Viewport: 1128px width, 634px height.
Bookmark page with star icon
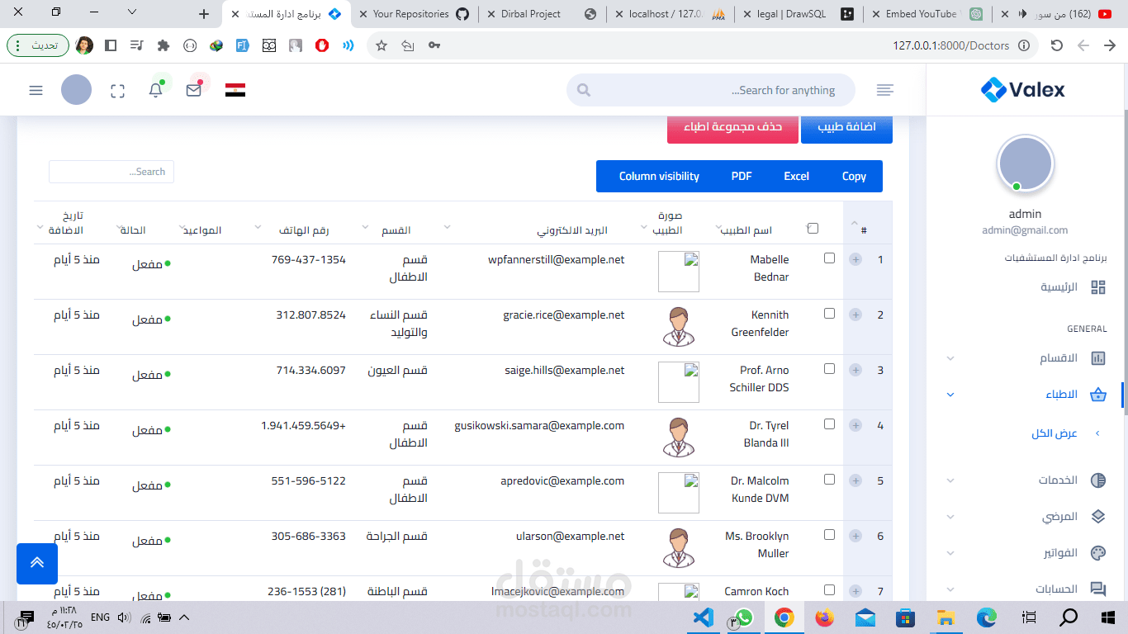tap(382, 45)
